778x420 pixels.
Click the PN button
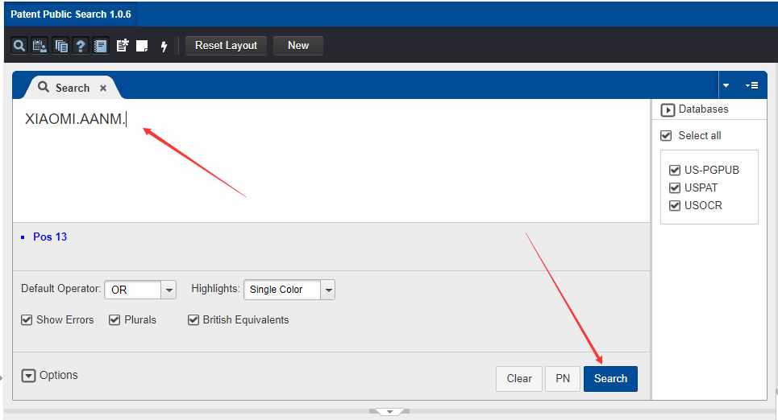[563, 378]
